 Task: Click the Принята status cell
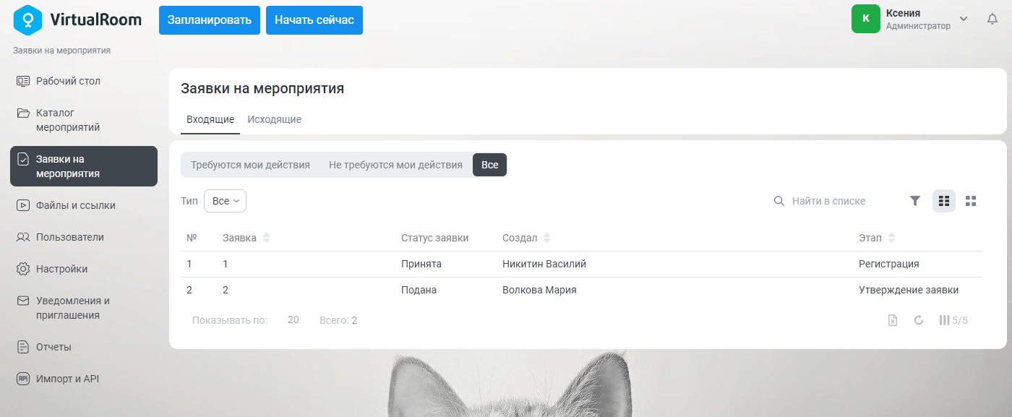point(421,264)
